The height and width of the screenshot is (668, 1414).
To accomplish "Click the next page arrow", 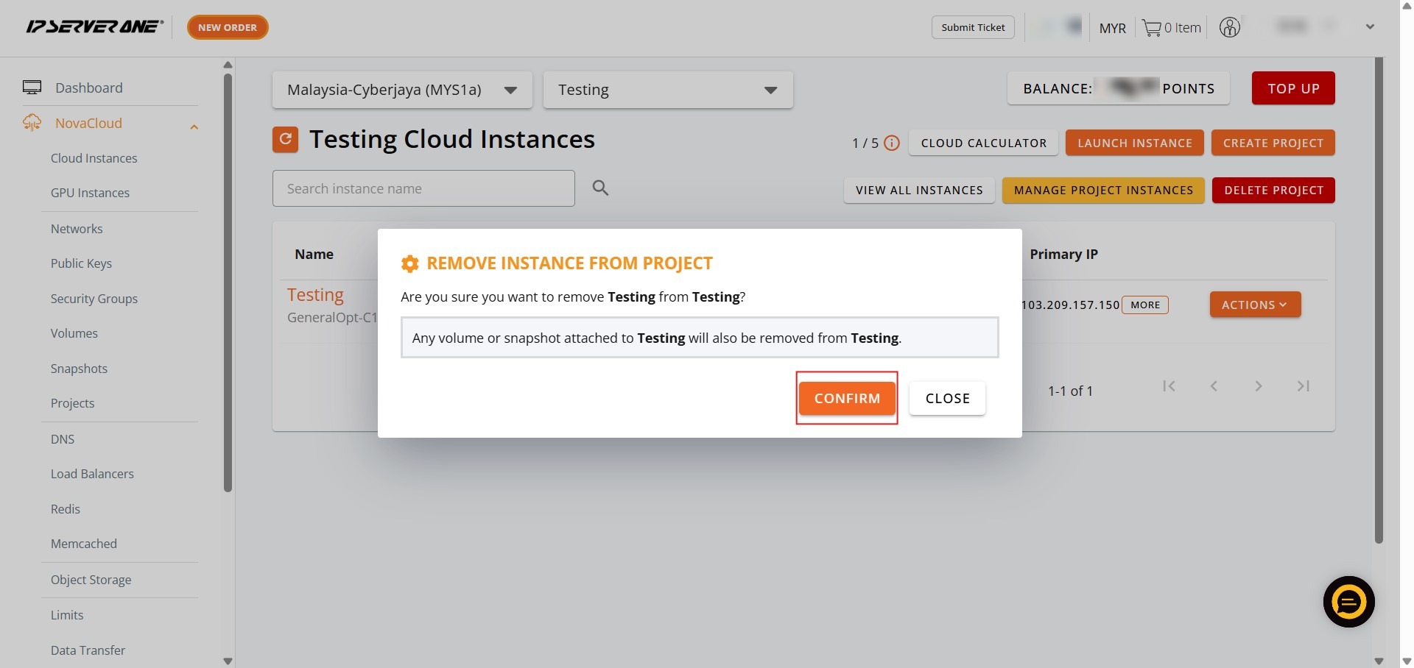I will point(1259,386).
